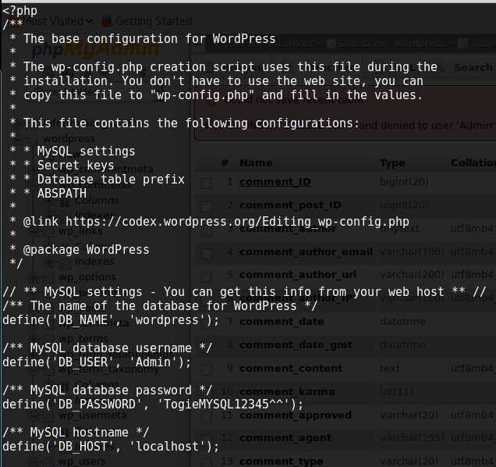Select wordpress database label in tree

pos(69,139)
